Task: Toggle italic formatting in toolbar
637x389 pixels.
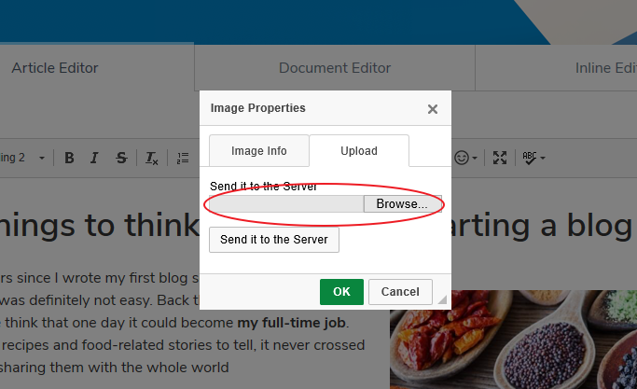Action: click(94, 158)
